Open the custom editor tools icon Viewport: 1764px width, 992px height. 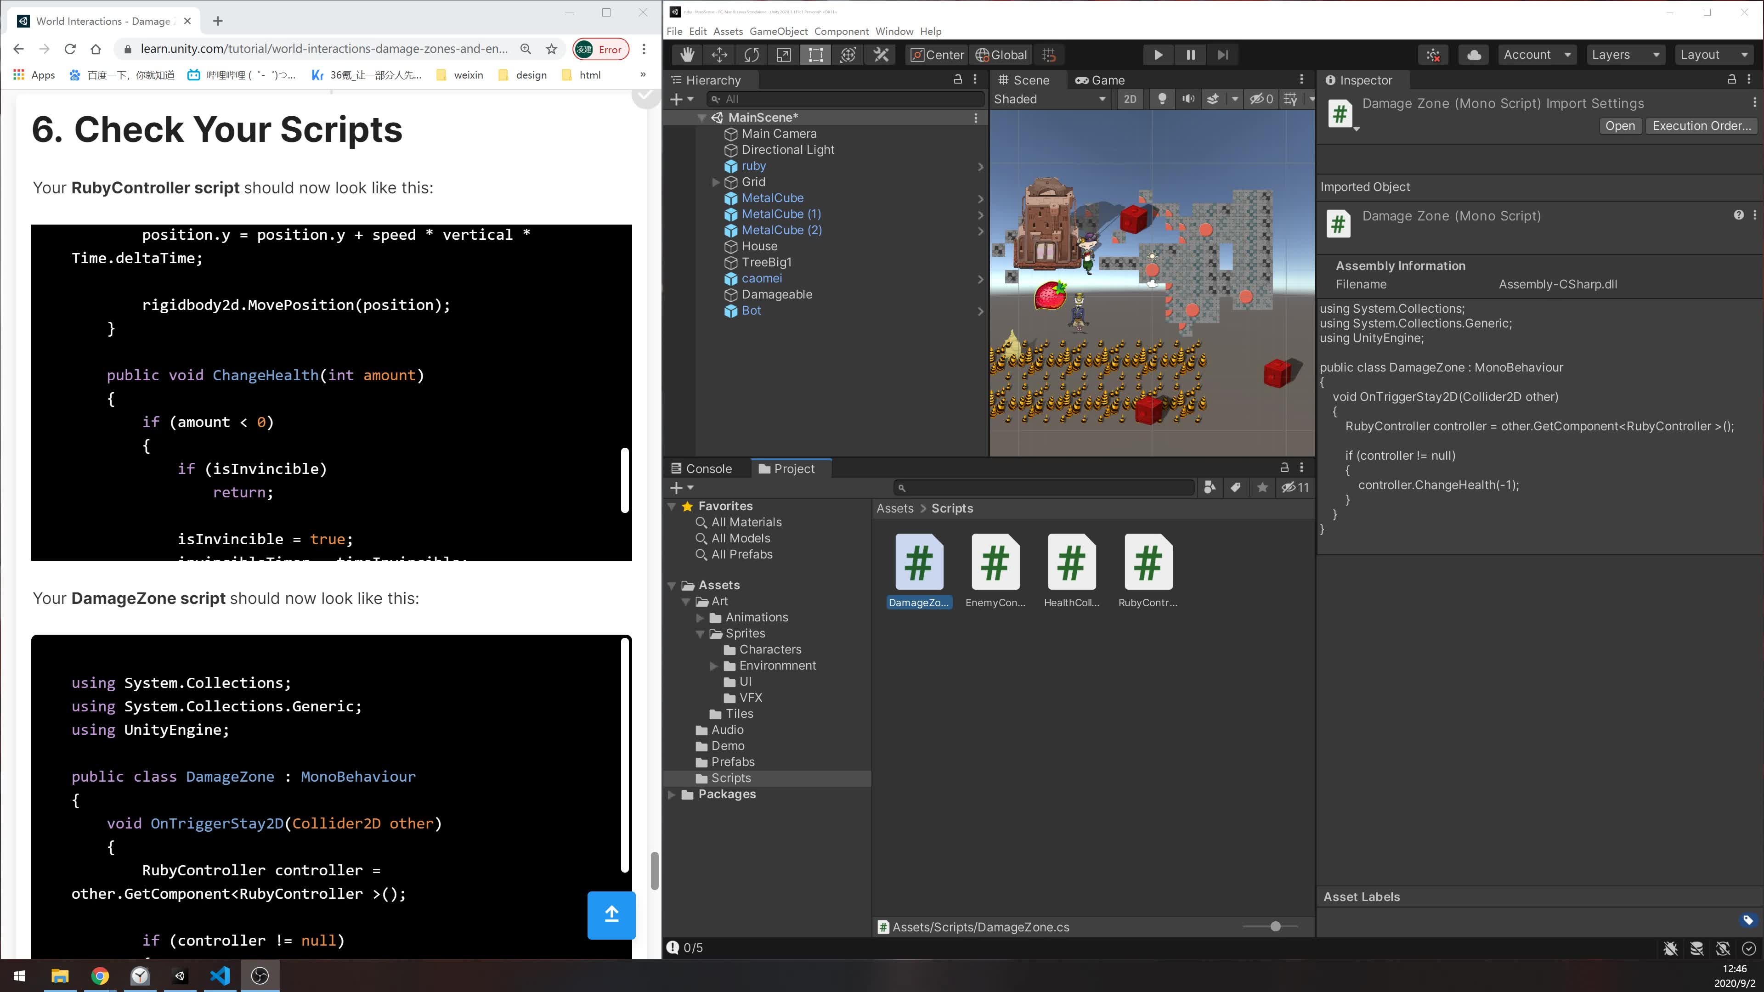click(x=881, y=55)
